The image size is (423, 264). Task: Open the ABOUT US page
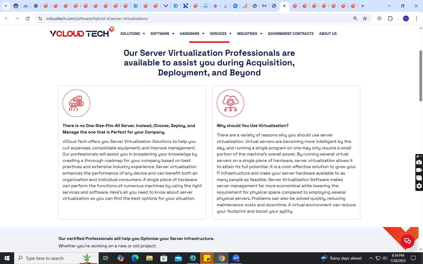(328, 34)
